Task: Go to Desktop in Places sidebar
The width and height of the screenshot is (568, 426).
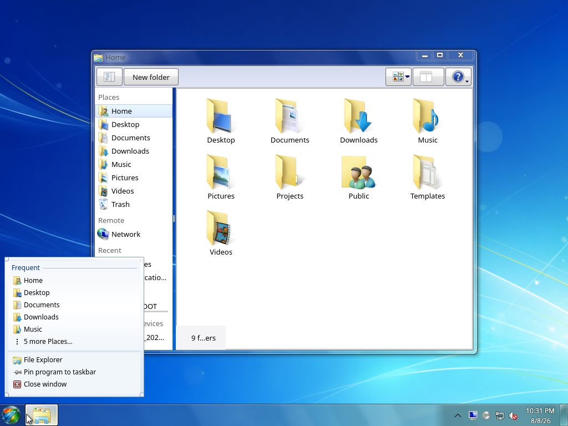Action: [134, 125]
